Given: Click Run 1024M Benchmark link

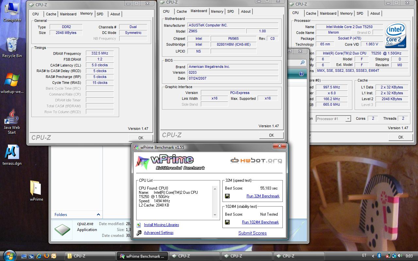Looking at the screenshot, I should 260,222.
